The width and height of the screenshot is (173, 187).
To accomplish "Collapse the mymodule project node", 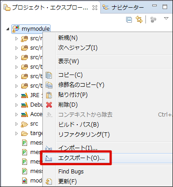I will click(8, 29).
